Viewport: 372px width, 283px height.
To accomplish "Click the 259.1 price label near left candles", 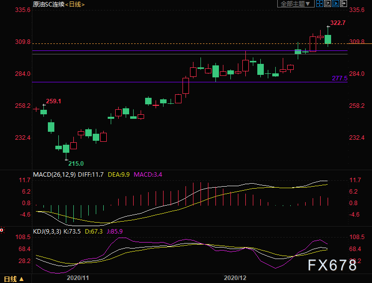I will tap(53, 101).
